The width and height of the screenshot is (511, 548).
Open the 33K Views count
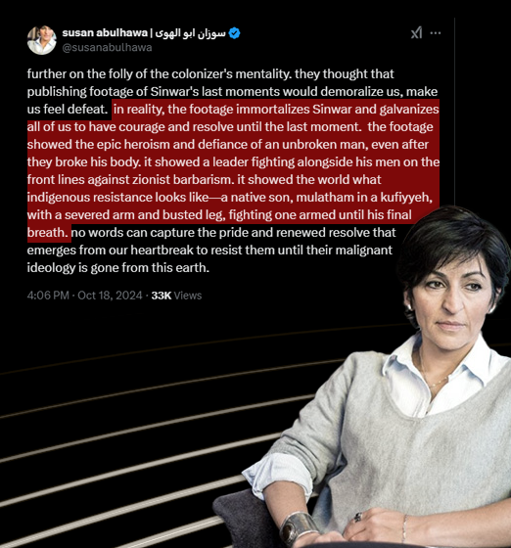pos(176,296)
